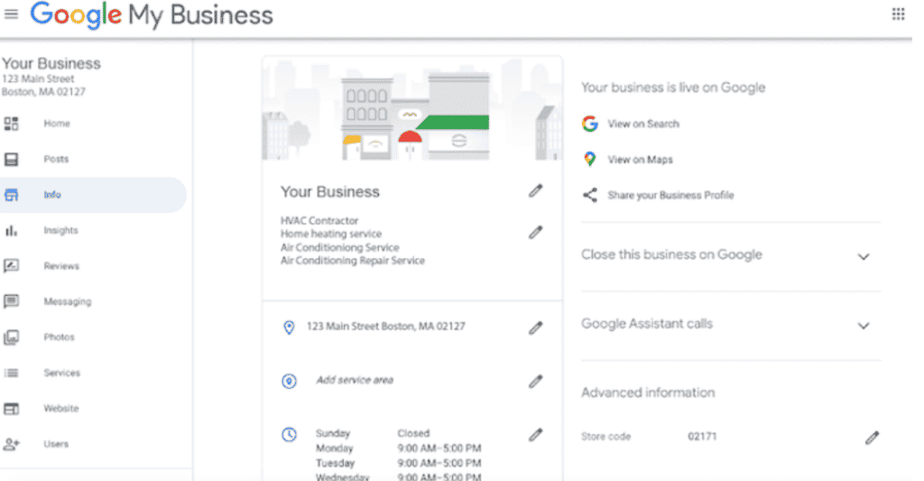This screenshot has height=481, width=924.
Task: Click Advanced information heading
Action: coord(648,393)
